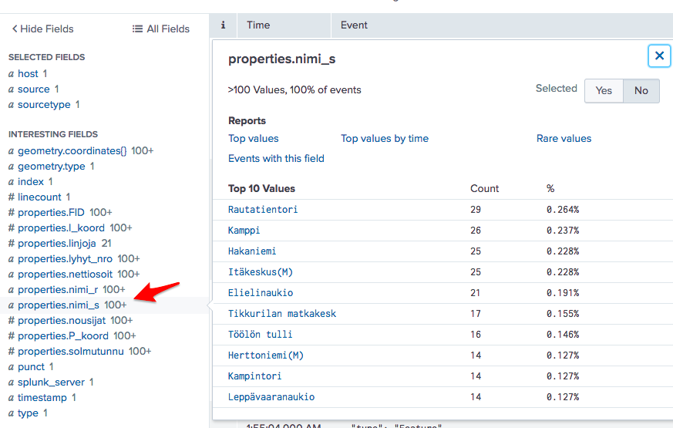Open the timestamp field details
673x428 pixels.
pos(42,398)
